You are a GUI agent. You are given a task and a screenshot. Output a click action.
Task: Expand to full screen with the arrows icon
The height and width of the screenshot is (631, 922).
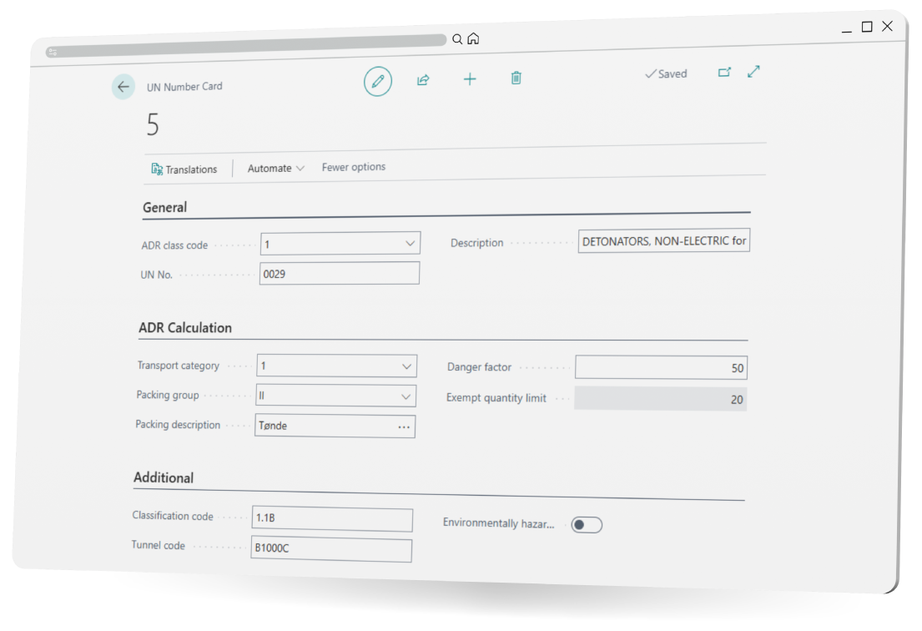[x=753, y=72]
